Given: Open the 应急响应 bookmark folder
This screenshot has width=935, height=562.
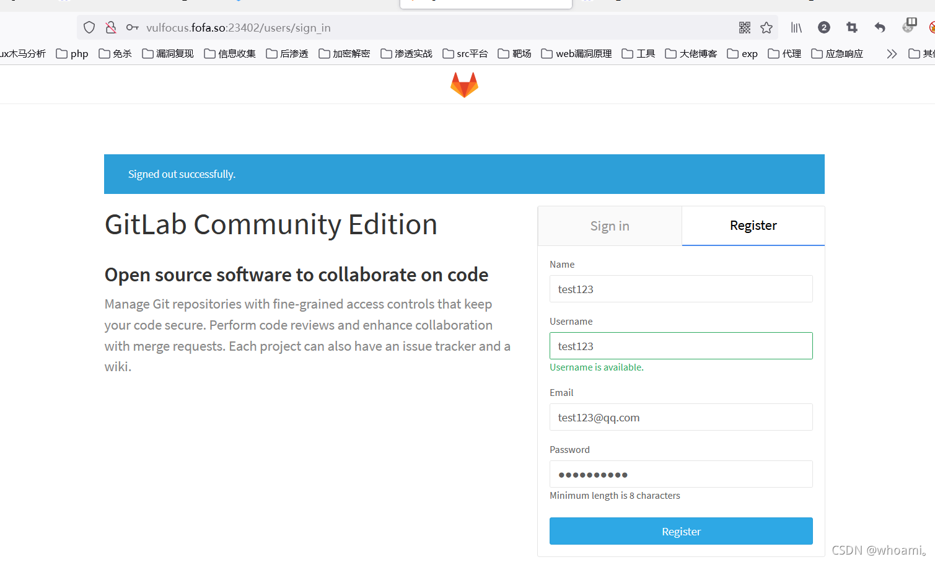Looking at the screenshot, I should tap(837, 54).
